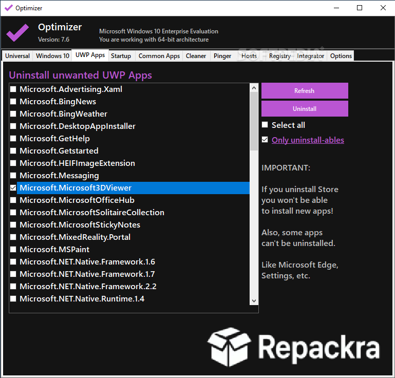
Task: Close the Optimizer window
Action: (x=383, y=8)
